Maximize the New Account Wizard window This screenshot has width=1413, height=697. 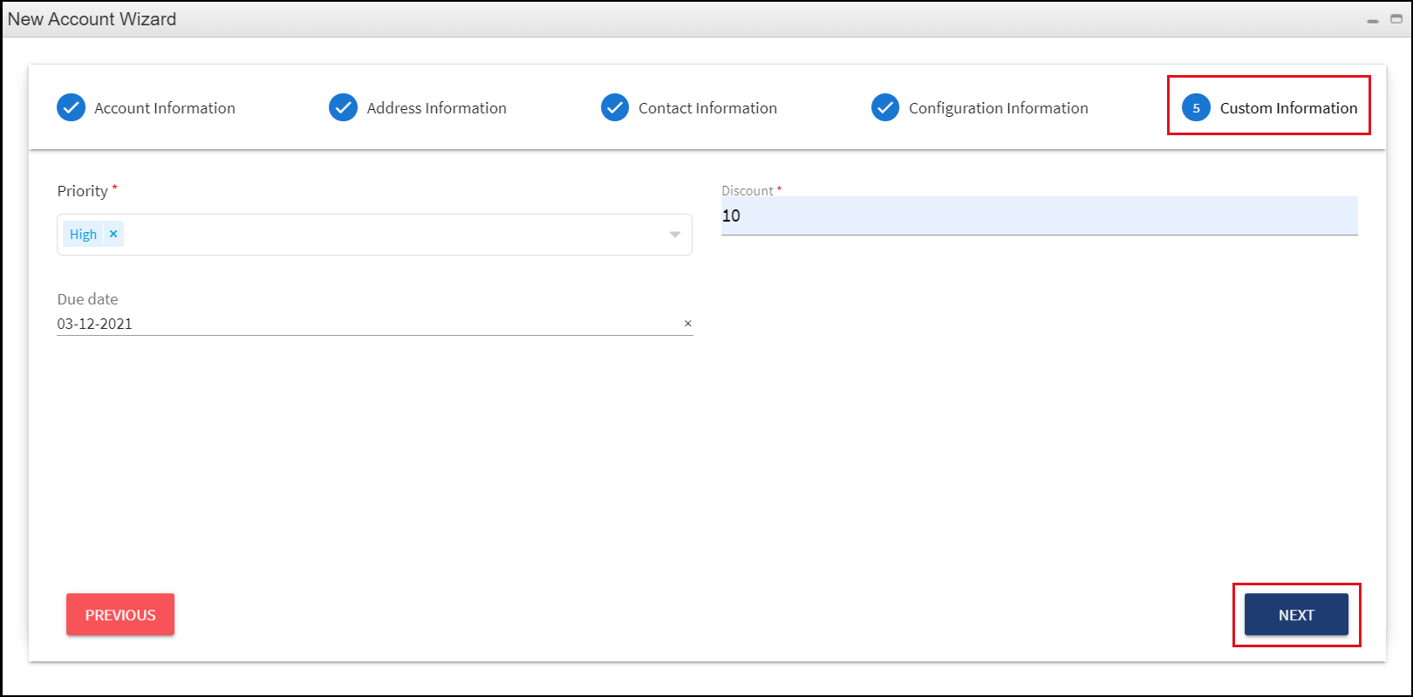click(1396, 19)
